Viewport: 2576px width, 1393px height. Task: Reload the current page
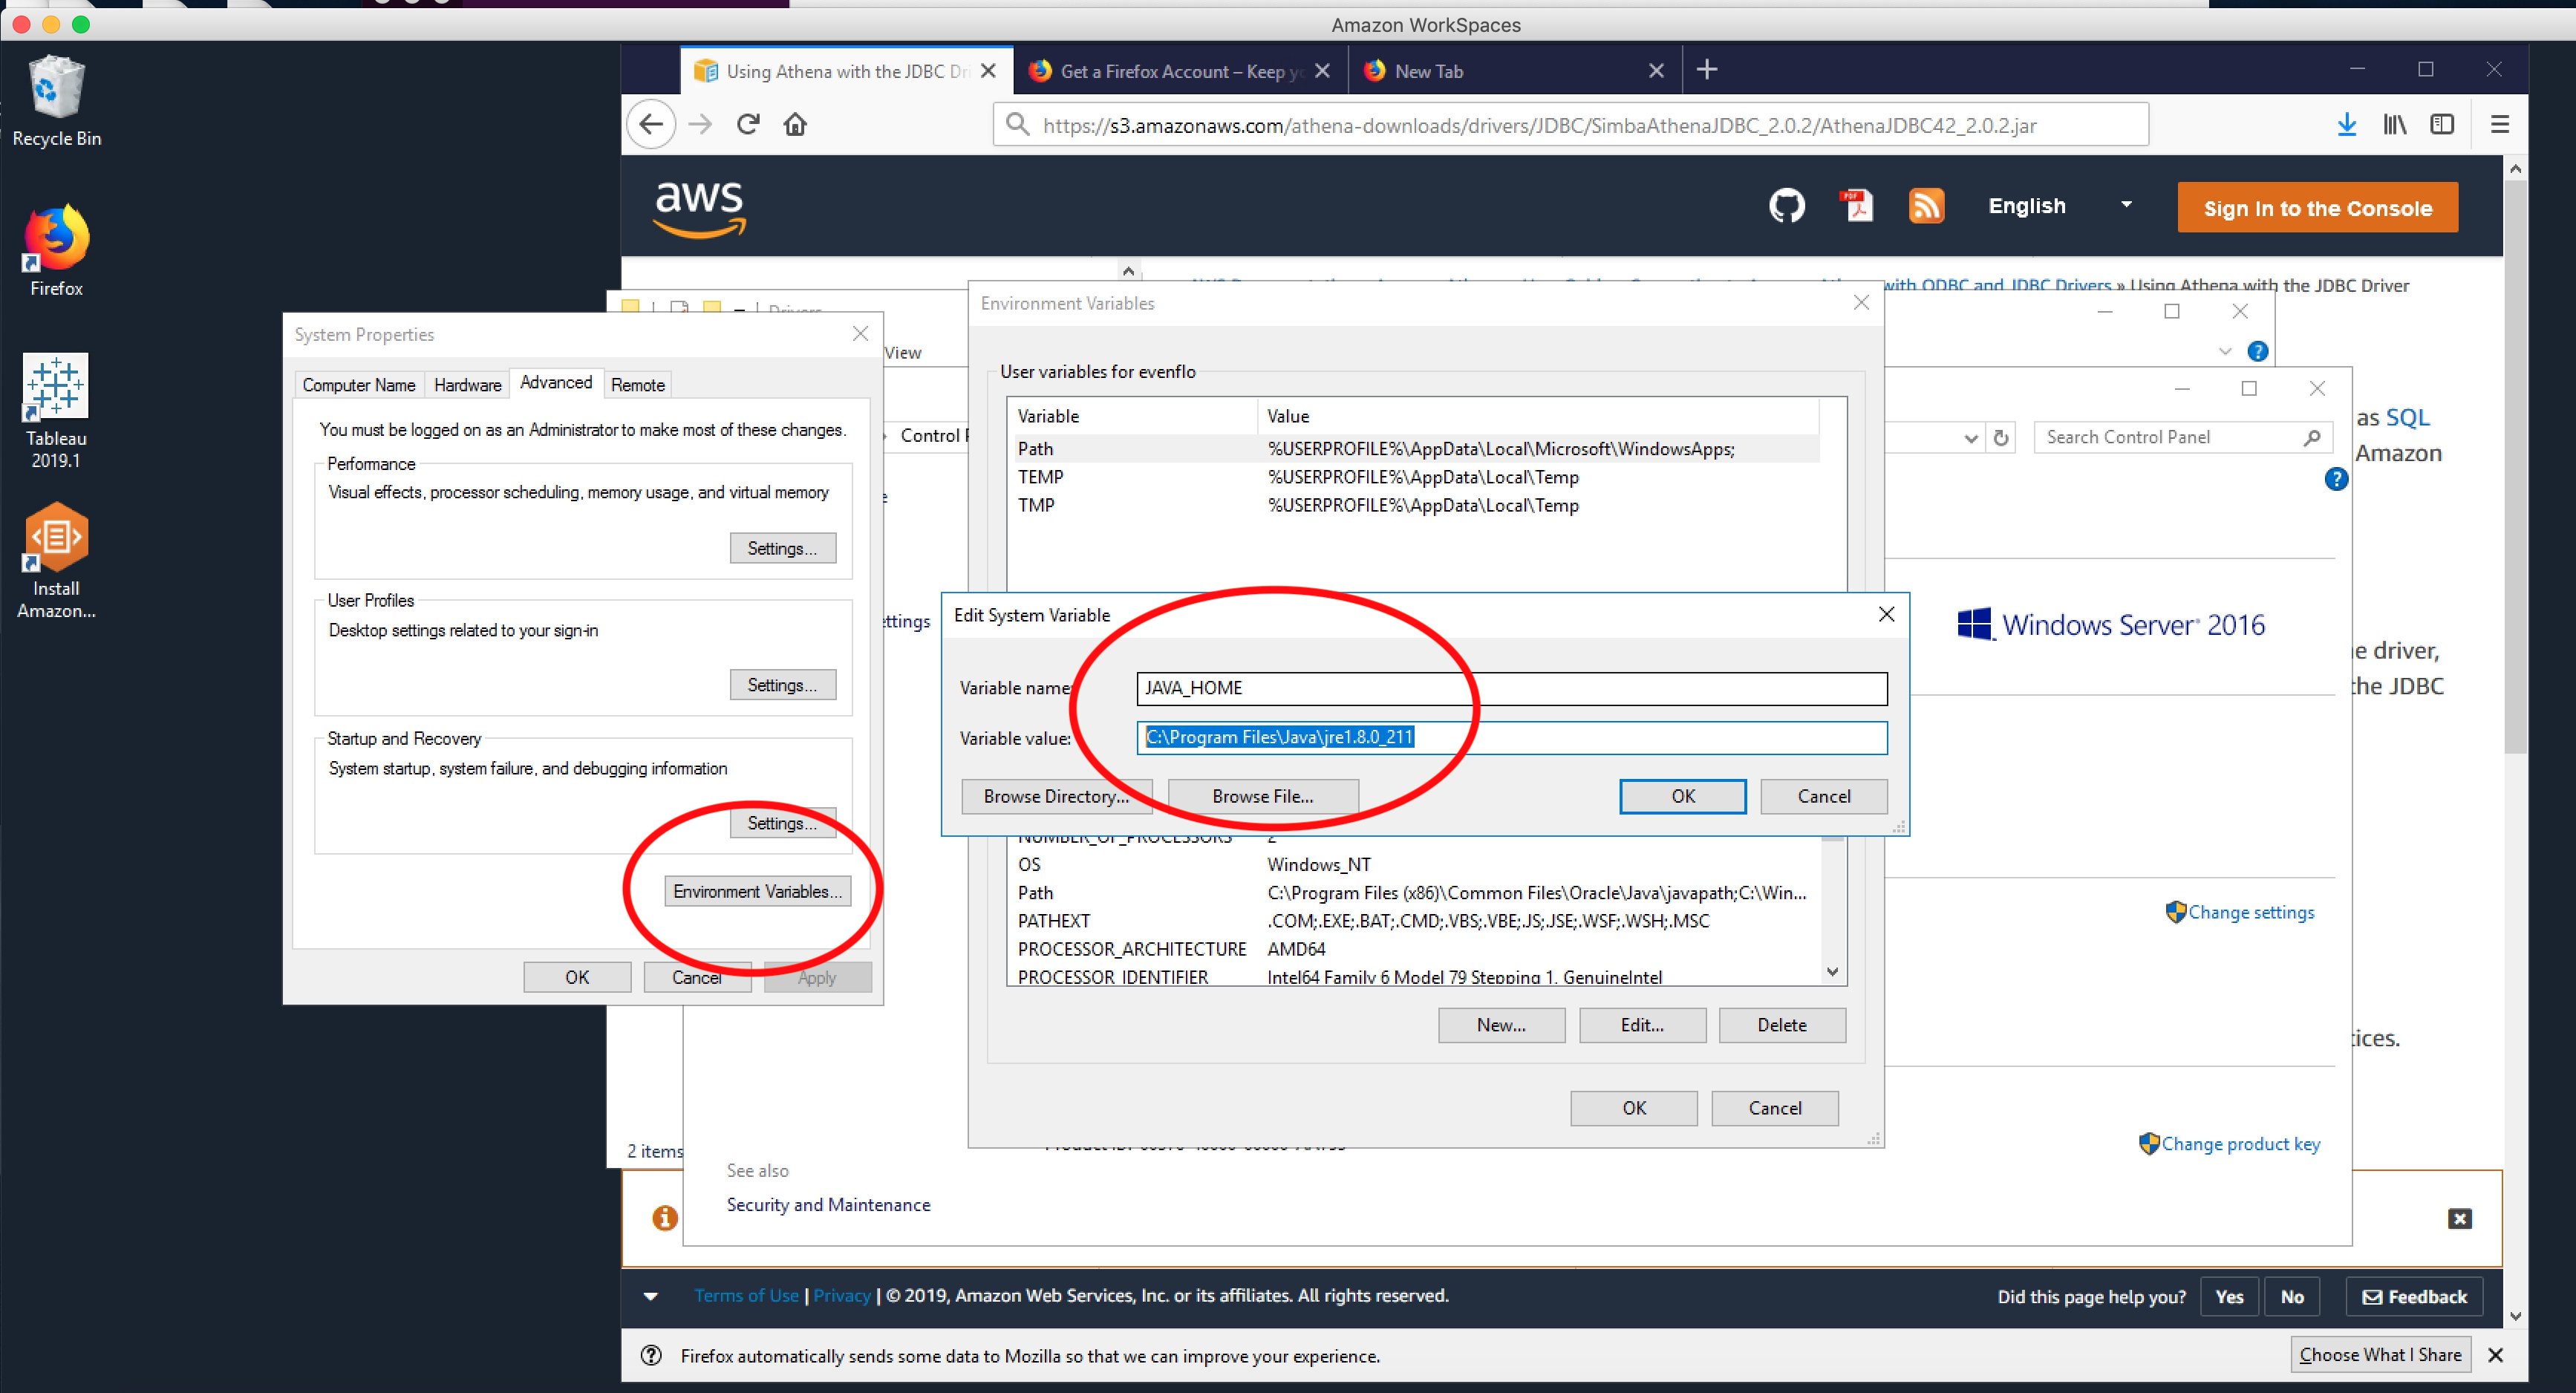point(747,123)
